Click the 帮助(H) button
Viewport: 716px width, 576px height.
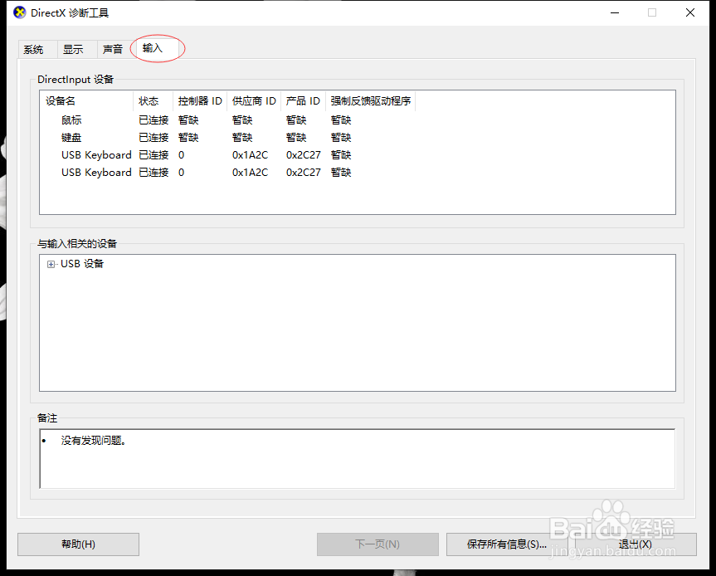[x=78, y=544]
